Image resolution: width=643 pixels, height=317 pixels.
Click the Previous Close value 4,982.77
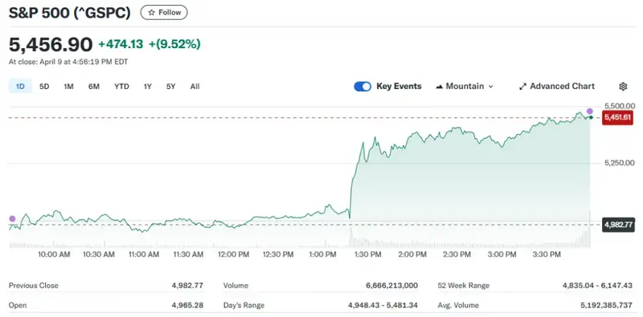[x=187, y=286]
